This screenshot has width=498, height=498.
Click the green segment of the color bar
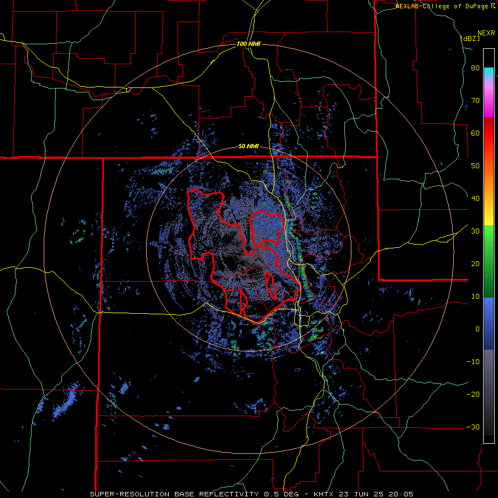pos(489,261)
